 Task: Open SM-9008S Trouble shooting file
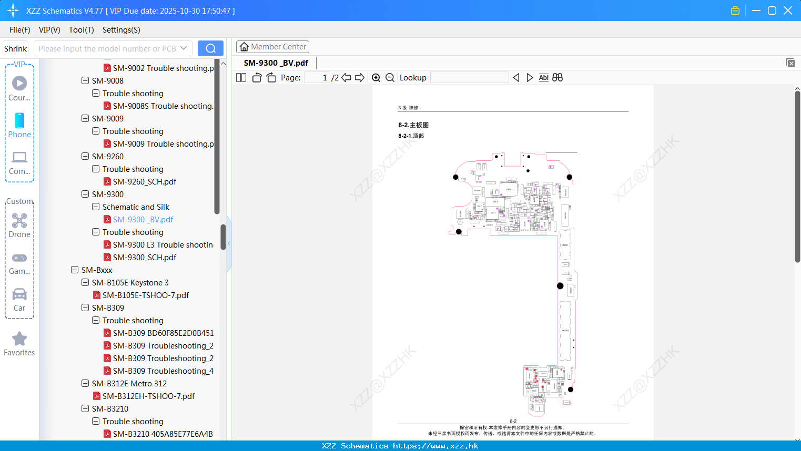click(x=163, y=106)
